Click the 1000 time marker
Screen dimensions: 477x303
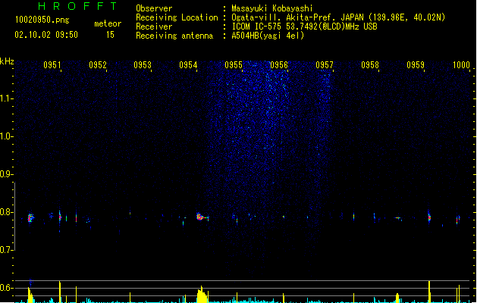click(x=461, y=65)
